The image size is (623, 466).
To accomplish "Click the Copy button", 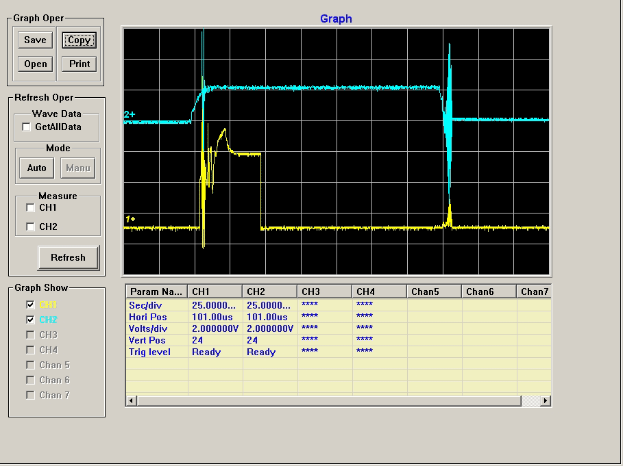I will 79,40.
